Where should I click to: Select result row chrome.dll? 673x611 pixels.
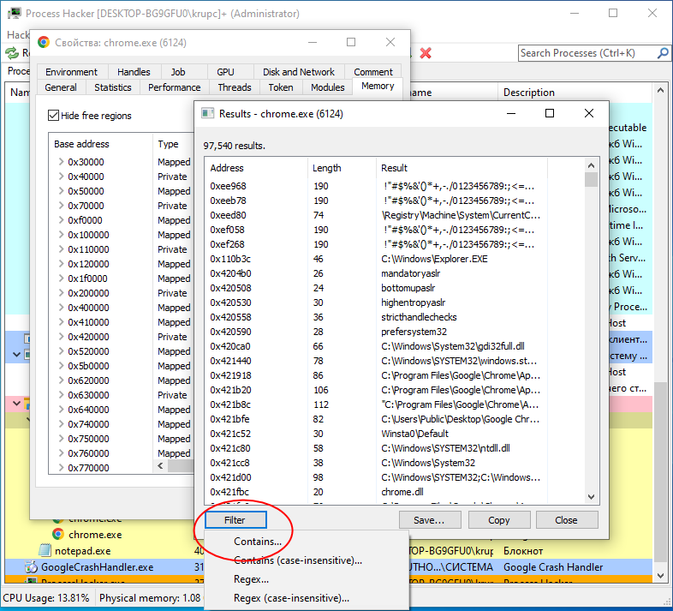click(394, 492)
